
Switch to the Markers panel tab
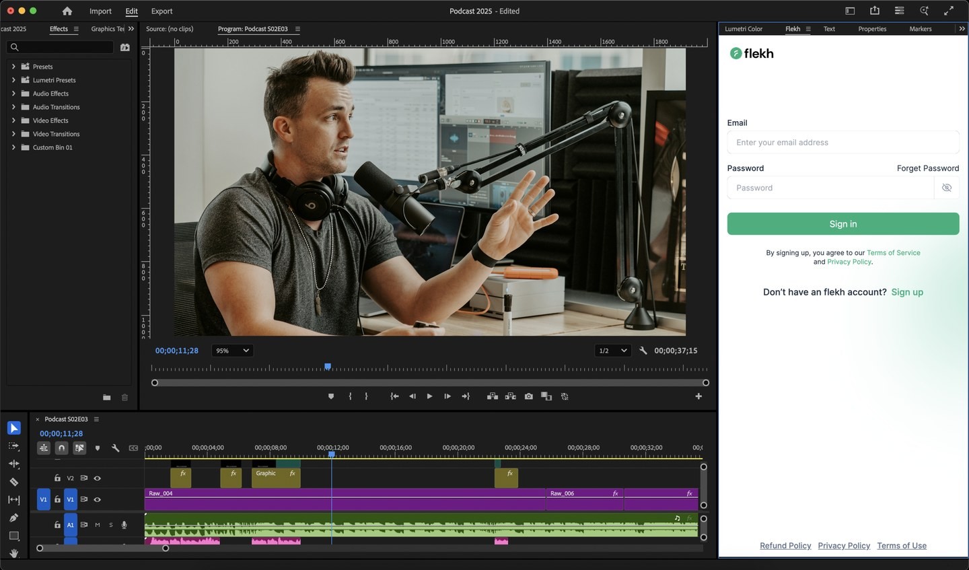921,29
